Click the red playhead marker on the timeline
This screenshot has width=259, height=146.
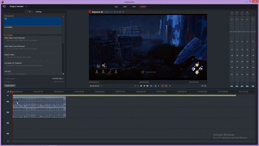pos(13,92)
